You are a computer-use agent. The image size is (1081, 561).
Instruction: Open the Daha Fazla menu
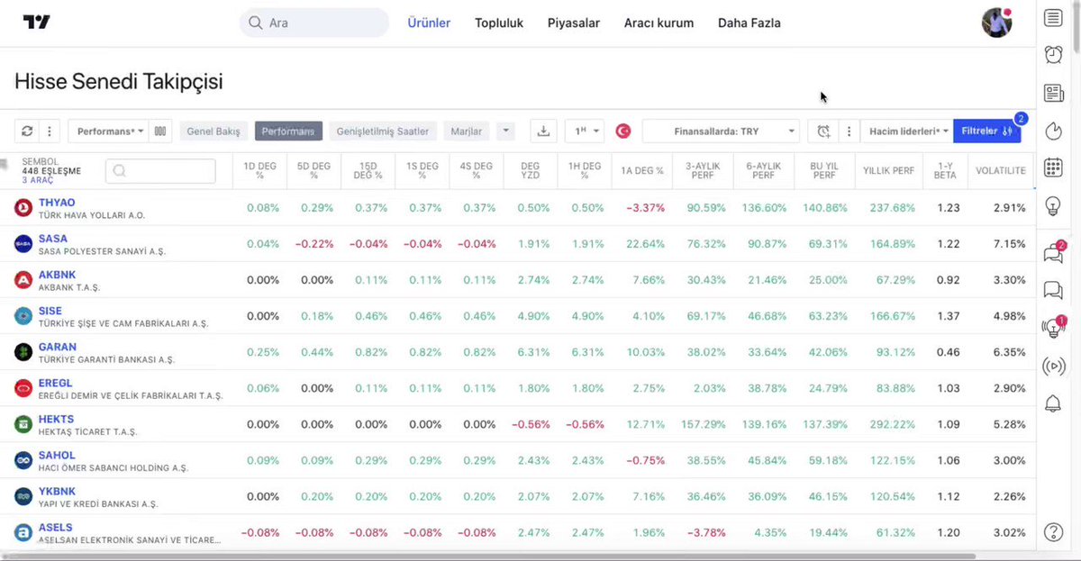pyautogui.click(x=749, y=23)
